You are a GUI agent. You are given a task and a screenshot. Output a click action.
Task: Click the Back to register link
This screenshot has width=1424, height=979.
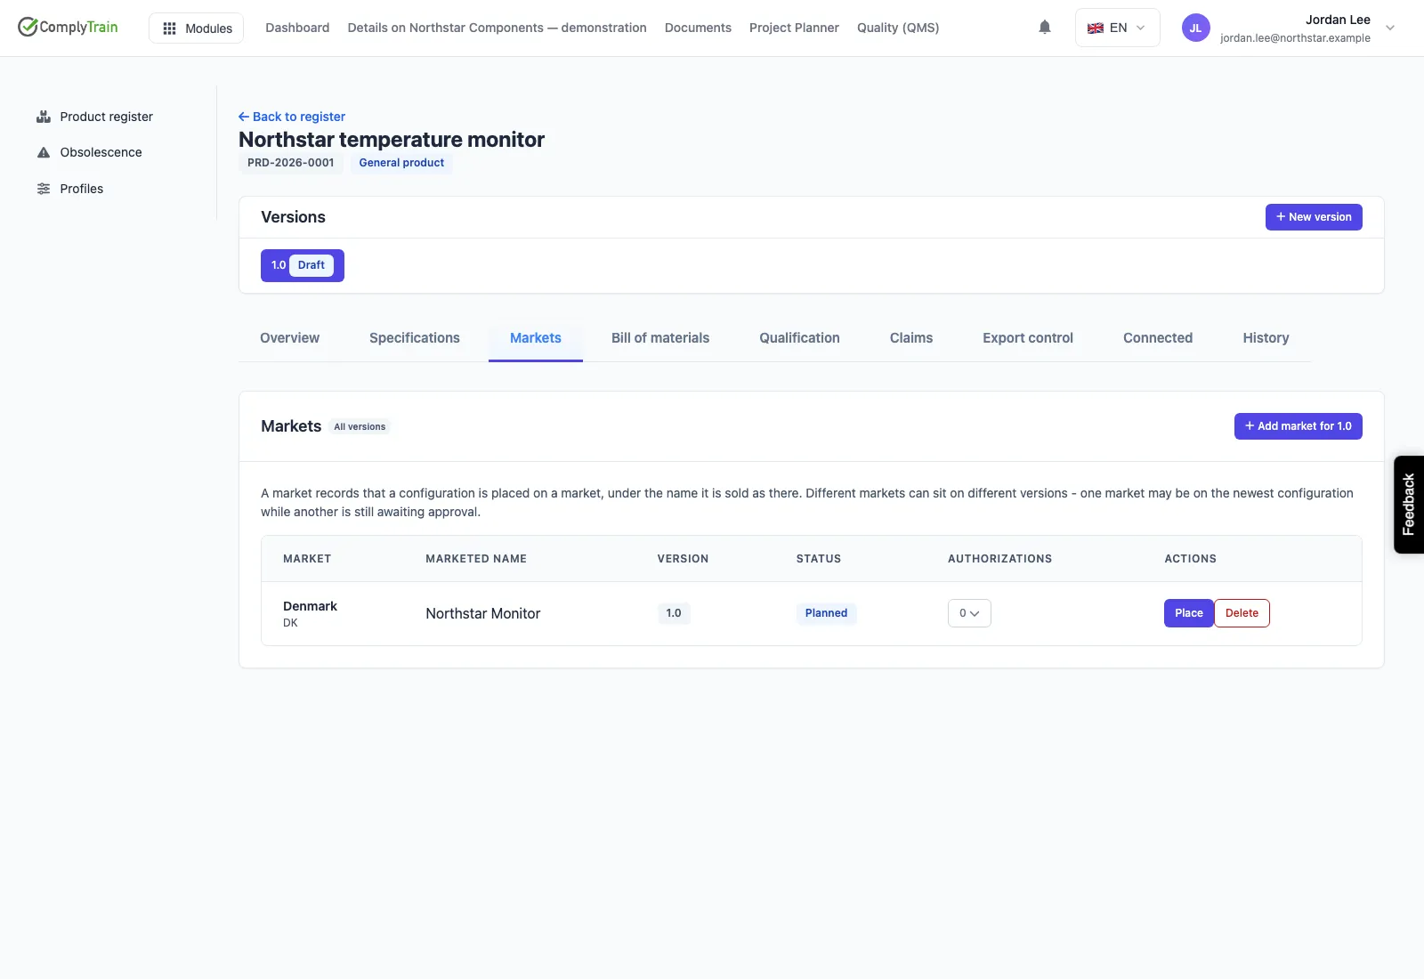(292, 117)
